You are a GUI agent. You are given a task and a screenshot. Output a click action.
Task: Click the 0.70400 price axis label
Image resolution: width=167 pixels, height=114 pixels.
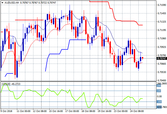point(162,80)
